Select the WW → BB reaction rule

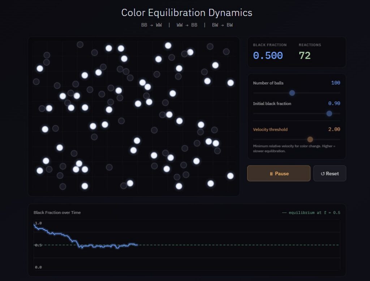[x=188, y=25]
